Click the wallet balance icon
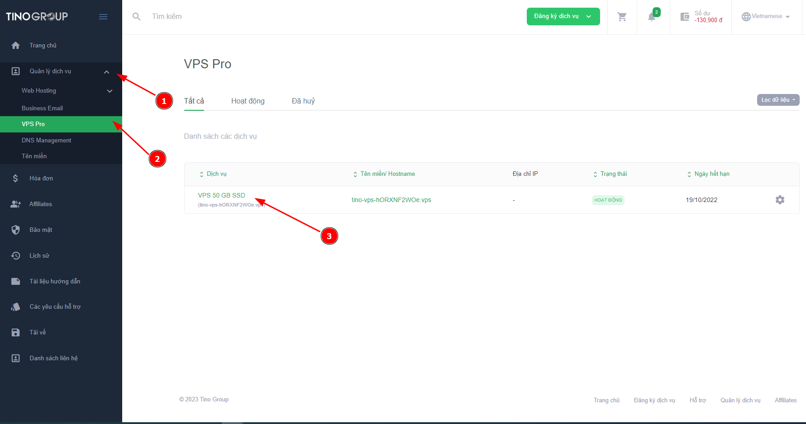 (685, 17)
